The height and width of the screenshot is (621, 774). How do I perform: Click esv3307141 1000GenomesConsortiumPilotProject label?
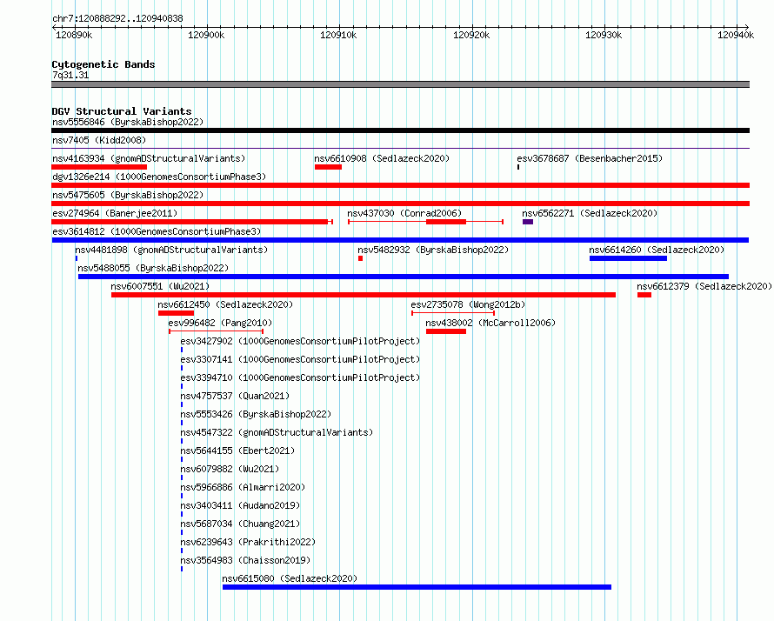click(300, 359)
